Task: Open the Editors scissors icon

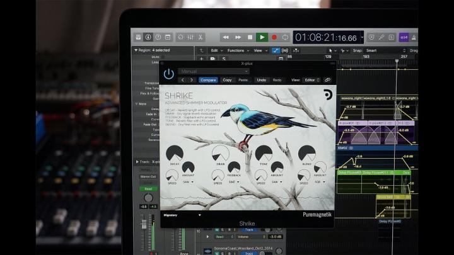Action: (200, 37)
